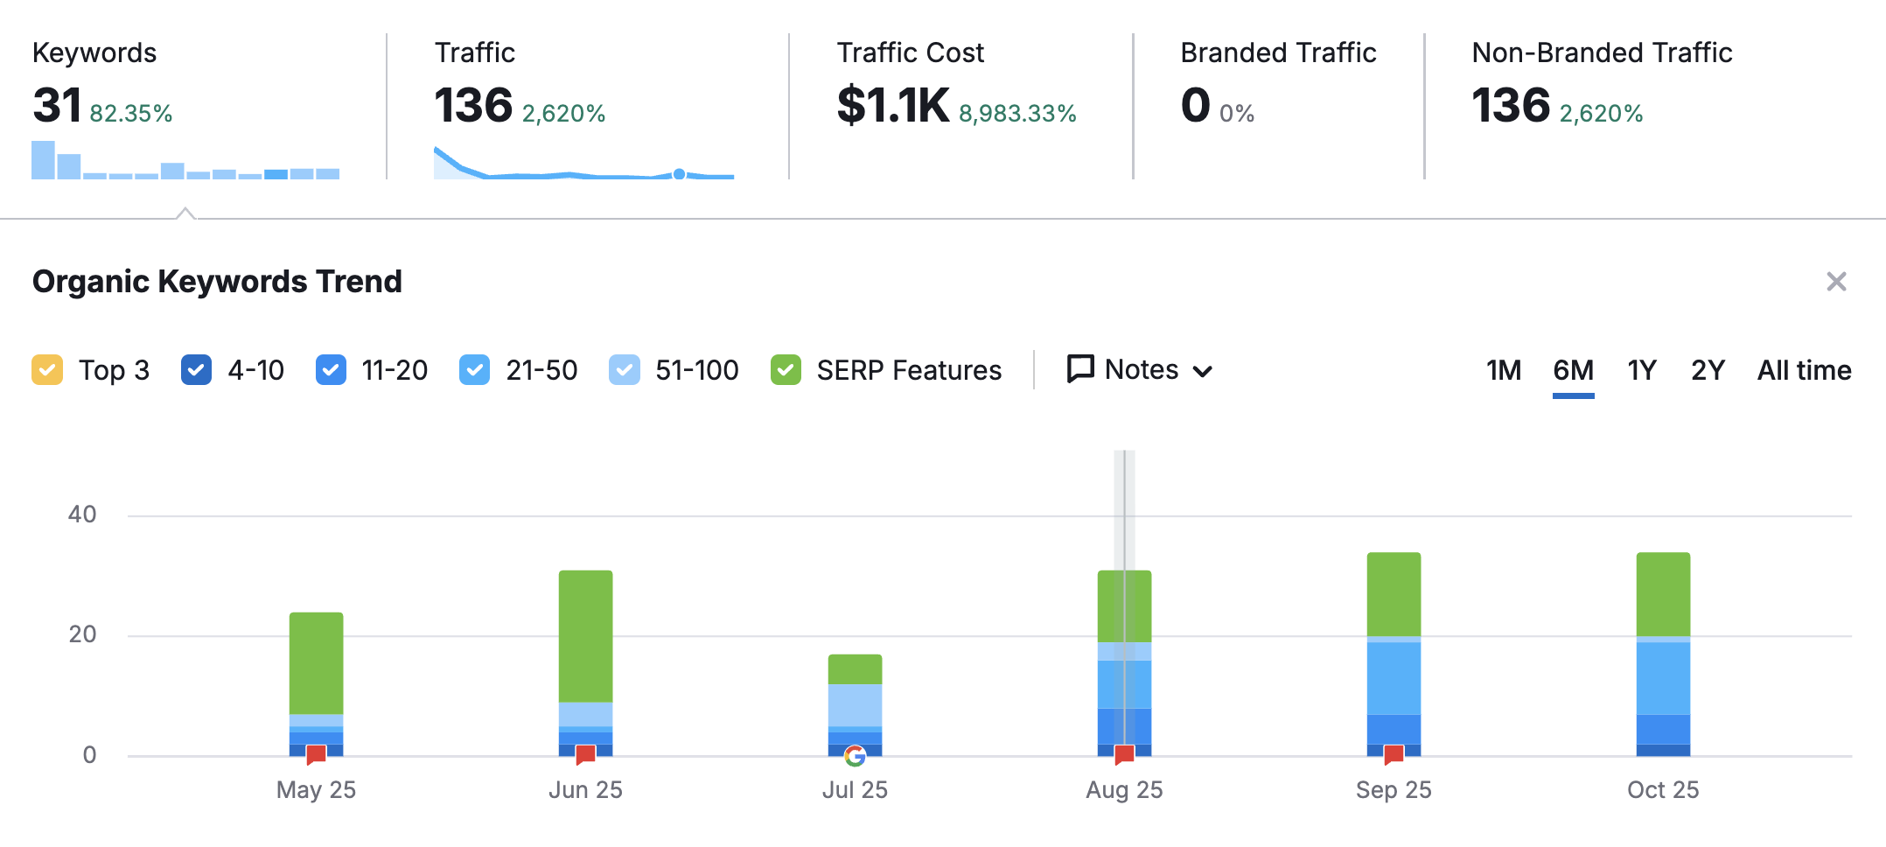Click the note marker on the Sep 25 bar
The image size is (1886, 847).
pyautogui.click(x=1394, y=753)
